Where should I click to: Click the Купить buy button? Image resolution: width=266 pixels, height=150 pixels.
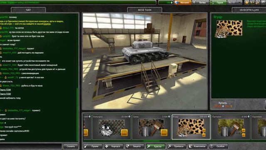coord(223,105)
